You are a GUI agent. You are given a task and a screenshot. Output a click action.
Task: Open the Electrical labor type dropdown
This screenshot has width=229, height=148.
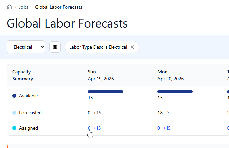[26, 47]
